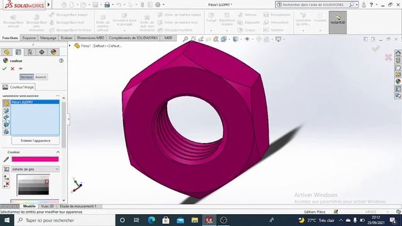Viewport: 402px width, 226px height.
Task: Cancel the couleur panel with red X
Action: click(x=13, y=68)
